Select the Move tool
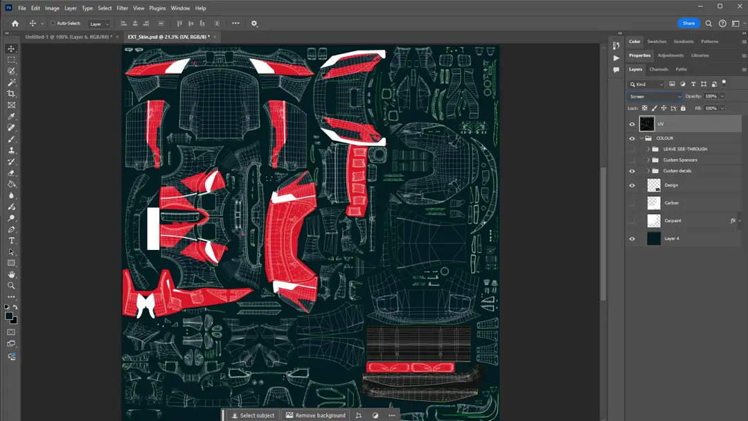 tap(10, 48)
